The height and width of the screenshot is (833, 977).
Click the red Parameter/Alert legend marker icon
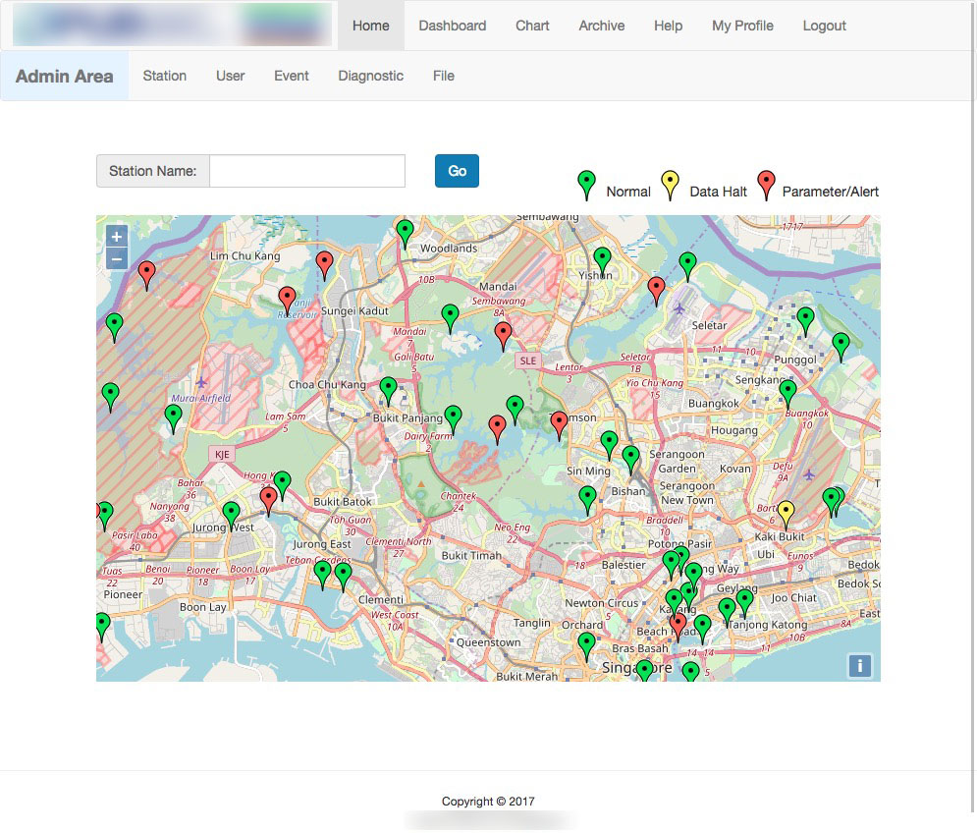click(x=766, y=183)
